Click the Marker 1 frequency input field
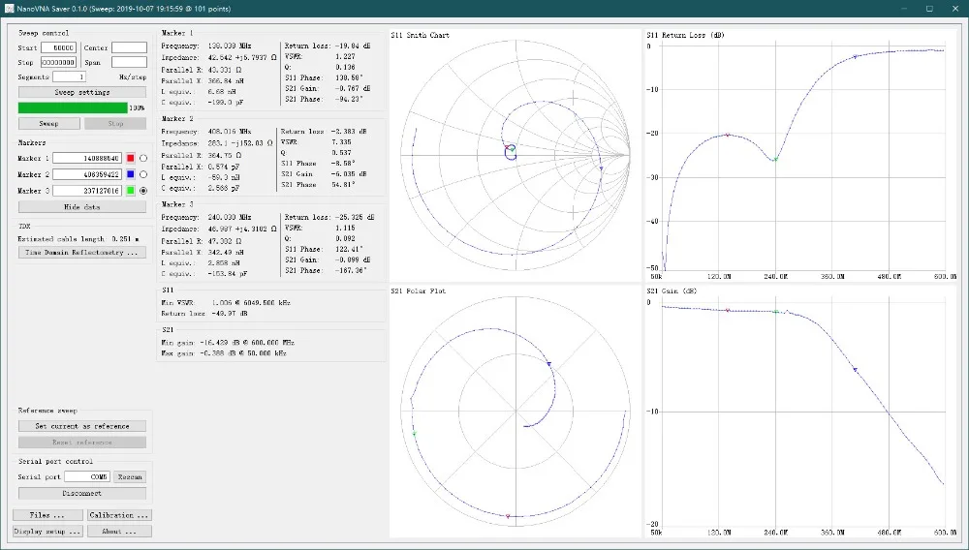969x550 pixels. [x=87, y=158]
